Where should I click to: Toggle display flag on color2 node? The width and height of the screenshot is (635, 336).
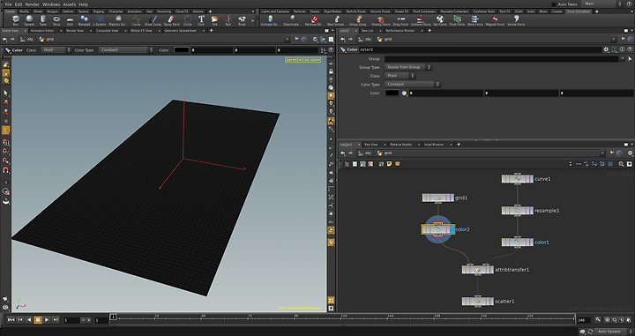(452, 229)
